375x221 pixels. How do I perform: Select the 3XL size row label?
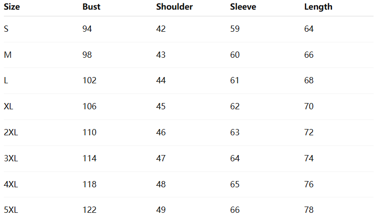pyautogui.click(x=11, y=158)
